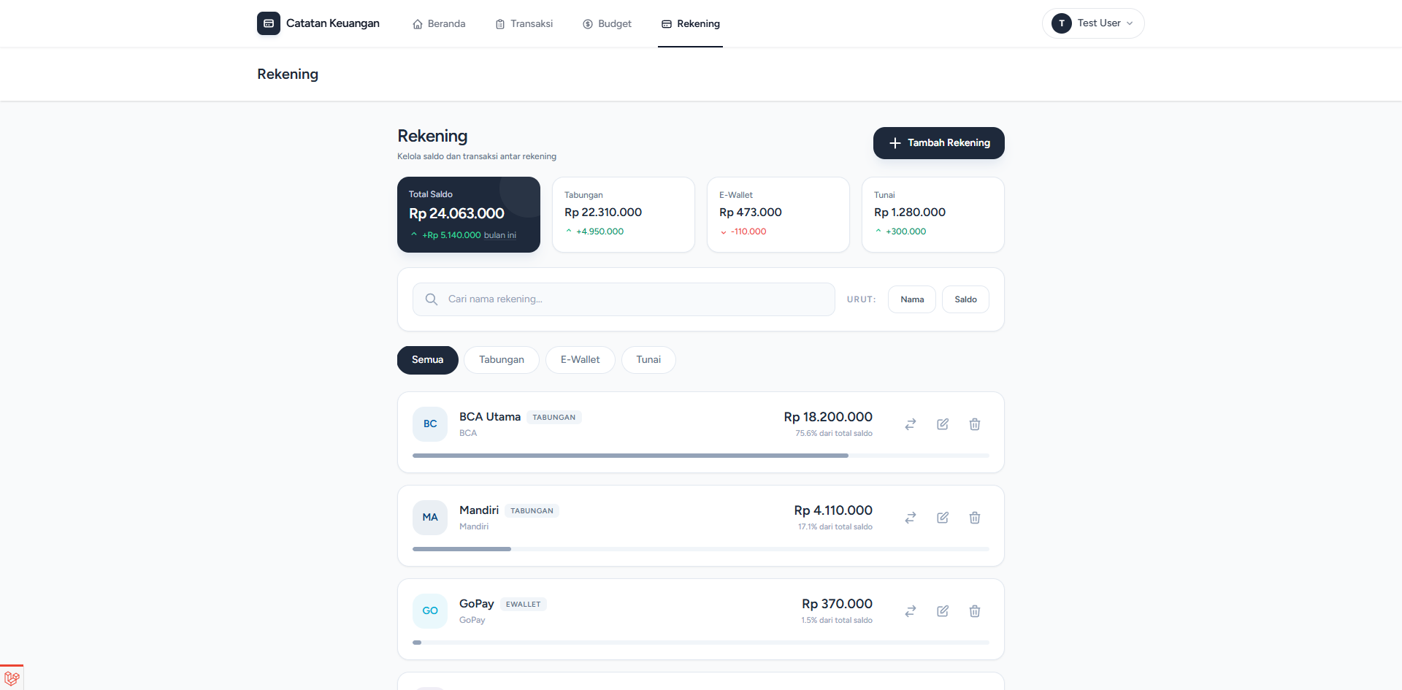The image size is (1402, 690).
Task: Sort accounts by Saldo
Action: [965, 299]
